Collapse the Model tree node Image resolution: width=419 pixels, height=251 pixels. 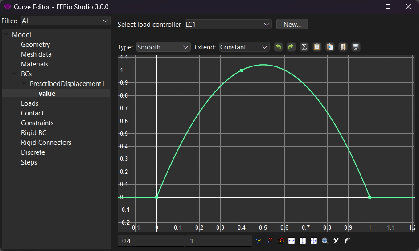6,34
